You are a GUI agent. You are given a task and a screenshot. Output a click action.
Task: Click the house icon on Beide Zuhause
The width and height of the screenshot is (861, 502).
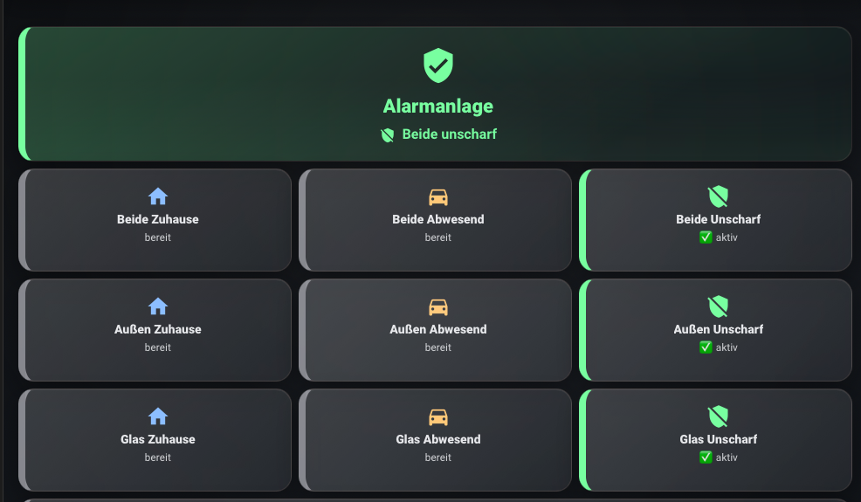pyautogui.click(x=158, y=196)
